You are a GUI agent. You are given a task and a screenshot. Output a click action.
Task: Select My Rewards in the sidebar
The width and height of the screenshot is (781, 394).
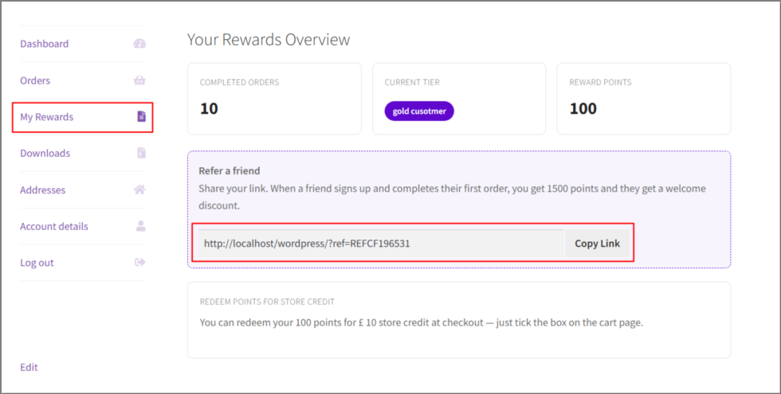[x=46, y=117]
